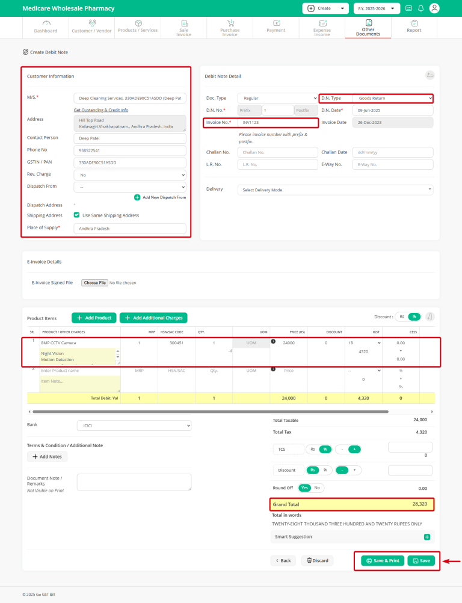Click the Invoice No. field showing INV1123
The image size is (462, 603).
pyautogui.click(x=277, y=122)
